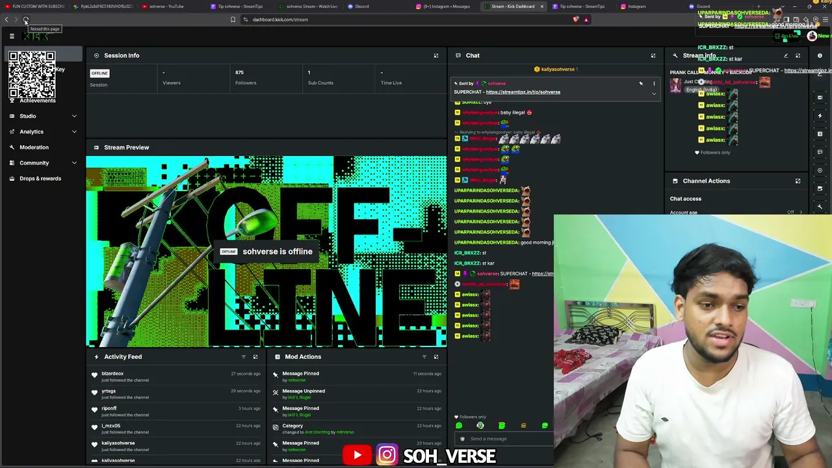832x468 pixels.
Task: Click the sohverse is offline stream preview
Action: (266, 252)
